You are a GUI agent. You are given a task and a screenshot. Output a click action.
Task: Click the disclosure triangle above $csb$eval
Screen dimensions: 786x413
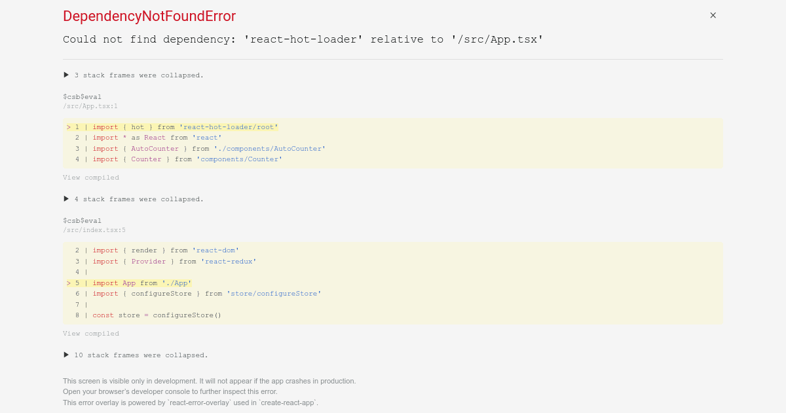(65, 74)
